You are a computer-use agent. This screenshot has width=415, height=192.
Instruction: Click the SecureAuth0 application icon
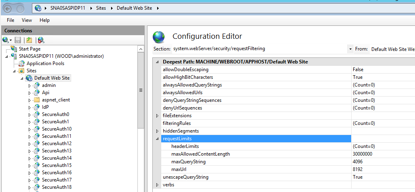[37, 114]
